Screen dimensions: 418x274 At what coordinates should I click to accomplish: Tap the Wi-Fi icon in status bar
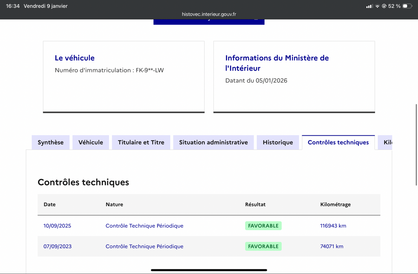tap(377, 6)
